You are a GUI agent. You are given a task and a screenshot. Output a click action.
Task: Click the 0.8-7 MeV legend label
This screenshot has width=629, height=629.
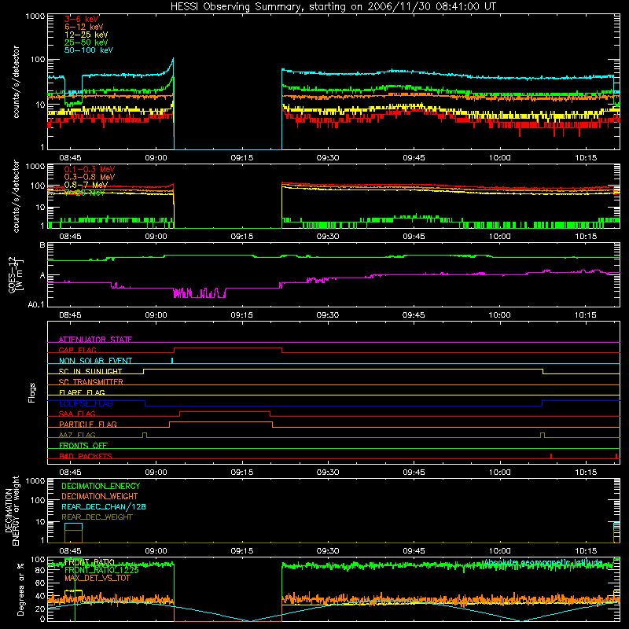point(86,185)
